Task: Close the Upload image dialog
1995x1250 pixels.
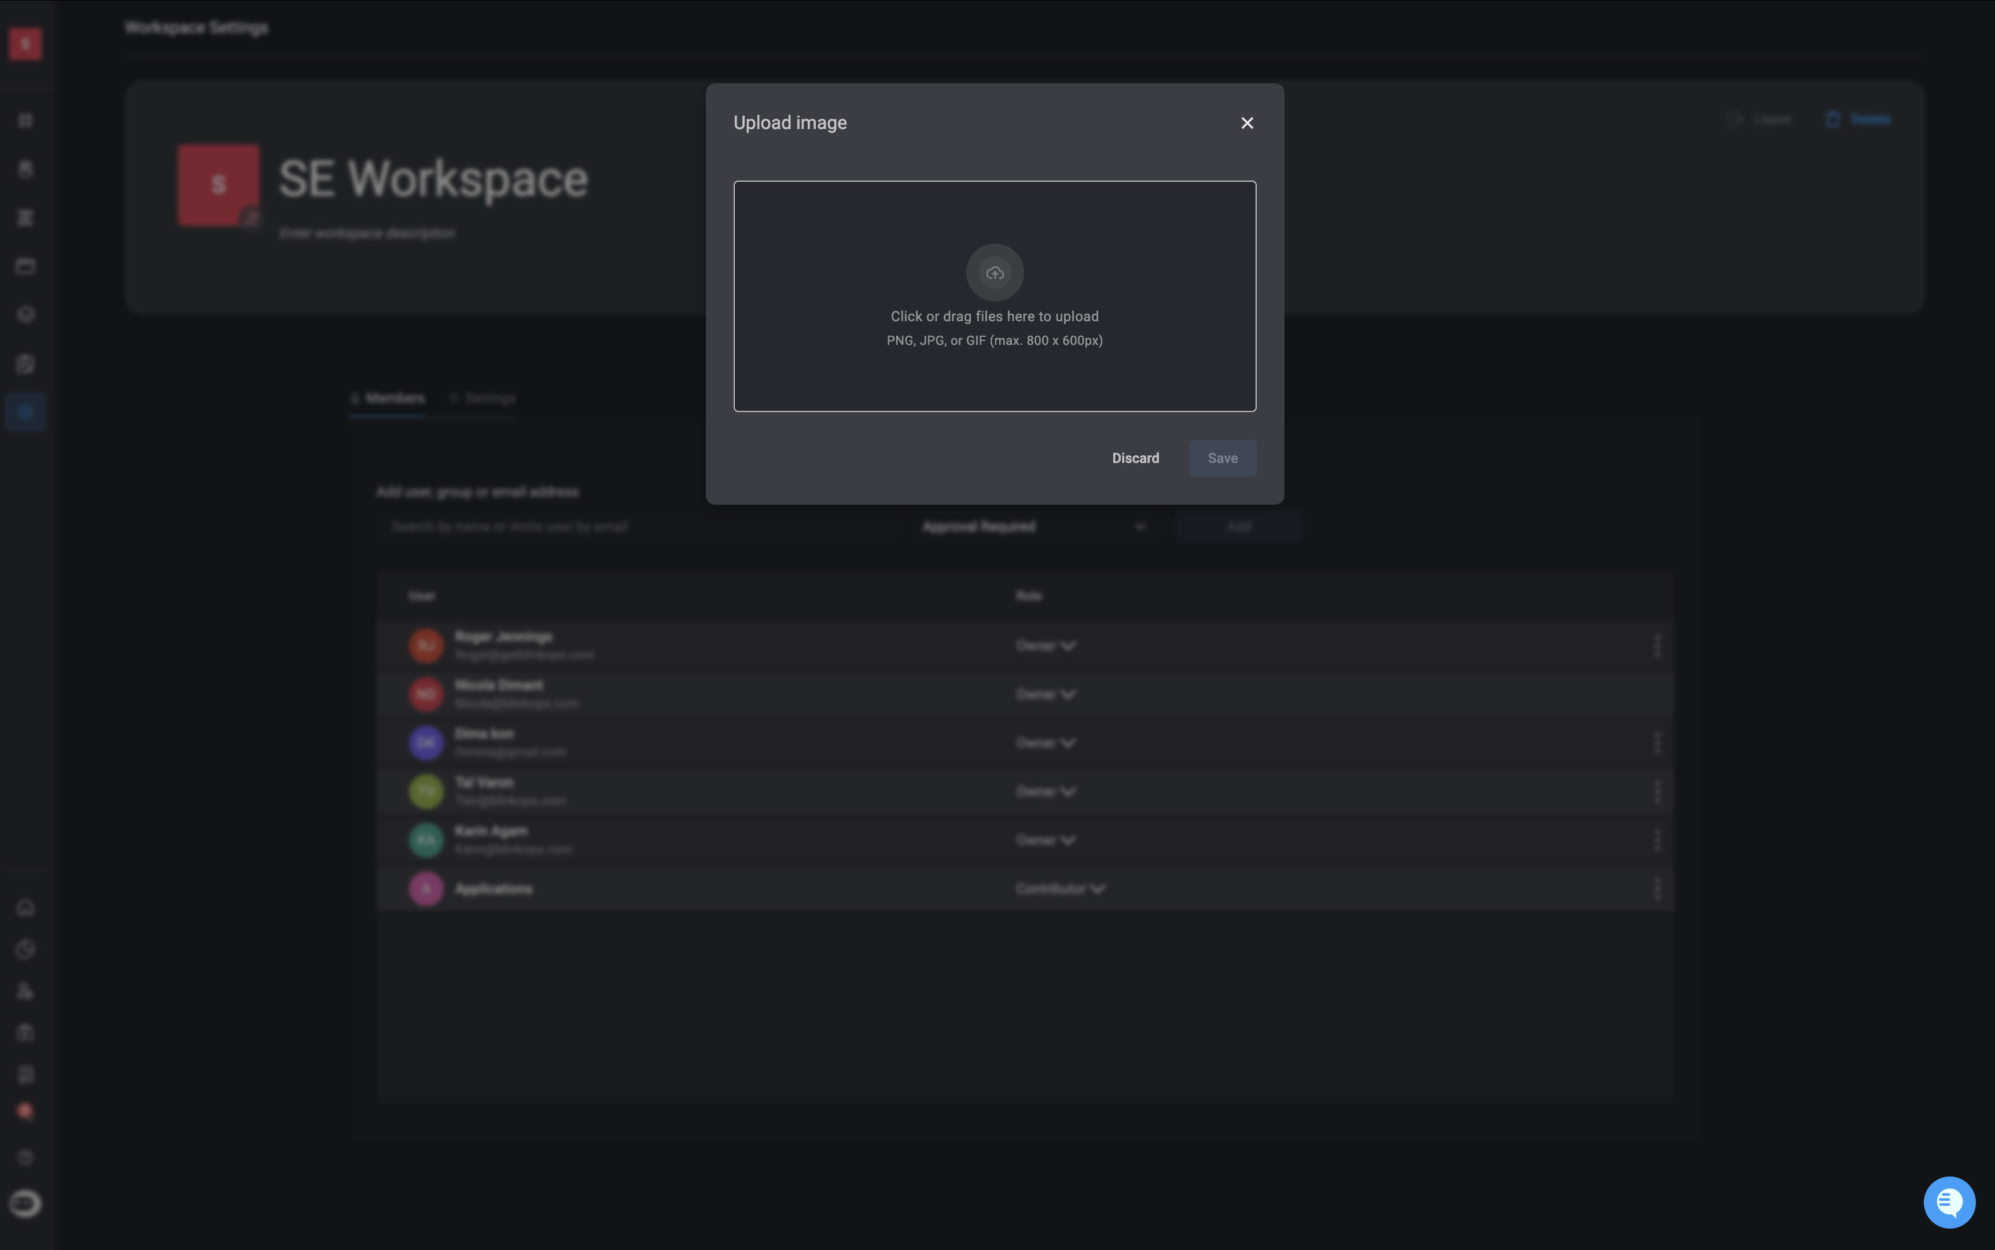Action: pos(1246,123)
